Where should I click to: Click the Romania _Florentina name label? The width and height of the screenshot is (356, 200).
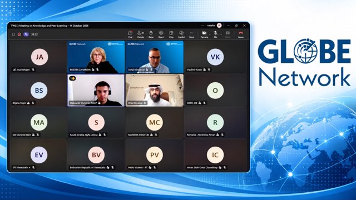(201, 135)
